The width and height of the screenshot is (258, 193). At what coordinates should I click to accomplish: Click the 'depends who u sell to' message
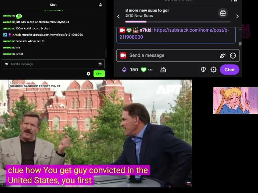[x=24, y=41]
